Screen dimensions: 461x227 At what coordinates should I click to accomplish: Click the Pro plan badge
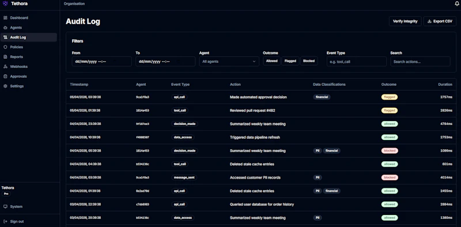tap(6, 194)
